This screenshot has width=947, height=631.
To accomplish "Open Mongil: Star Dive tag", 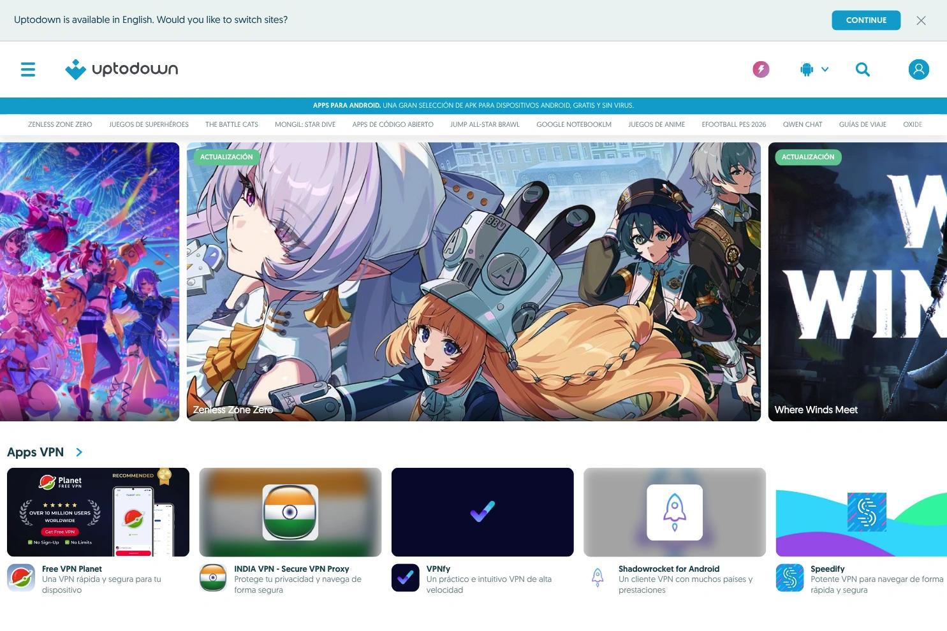I will [x=305, y=125].
